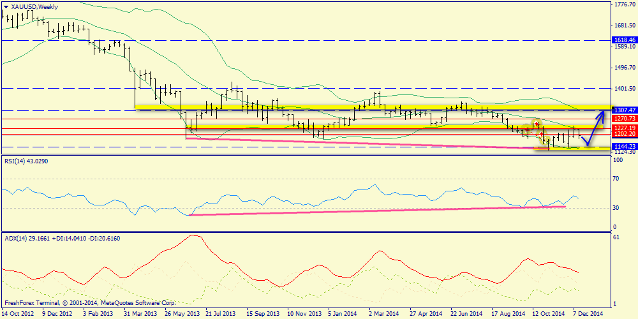Click the FreshForex Terminal copyright text
Image resolution: width=638 pixels, height=319 pixels.
pos(91,303)
